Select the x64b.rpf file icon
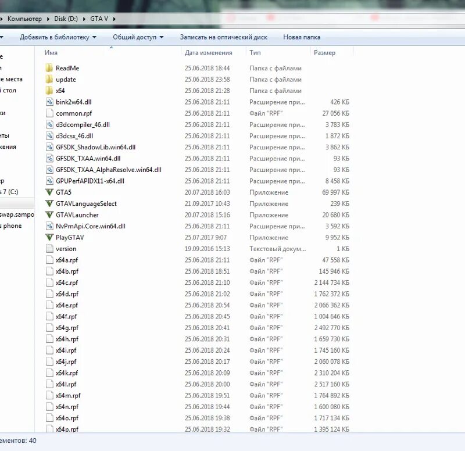The width and height of the screenshot is (465, 451). (x=49, y=271)
